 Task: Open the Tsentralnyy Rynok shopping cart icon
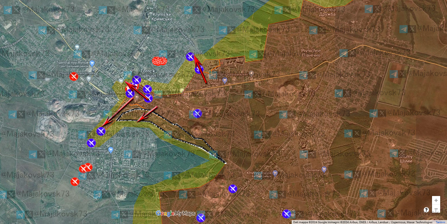(x=92, y=63)
